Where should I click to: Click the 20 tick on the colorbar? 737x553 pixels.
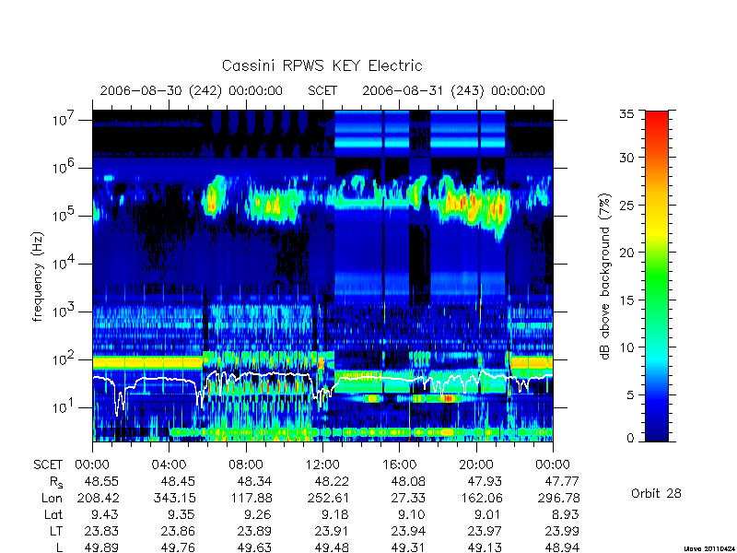pyautogui.click(x=626, y=253)
